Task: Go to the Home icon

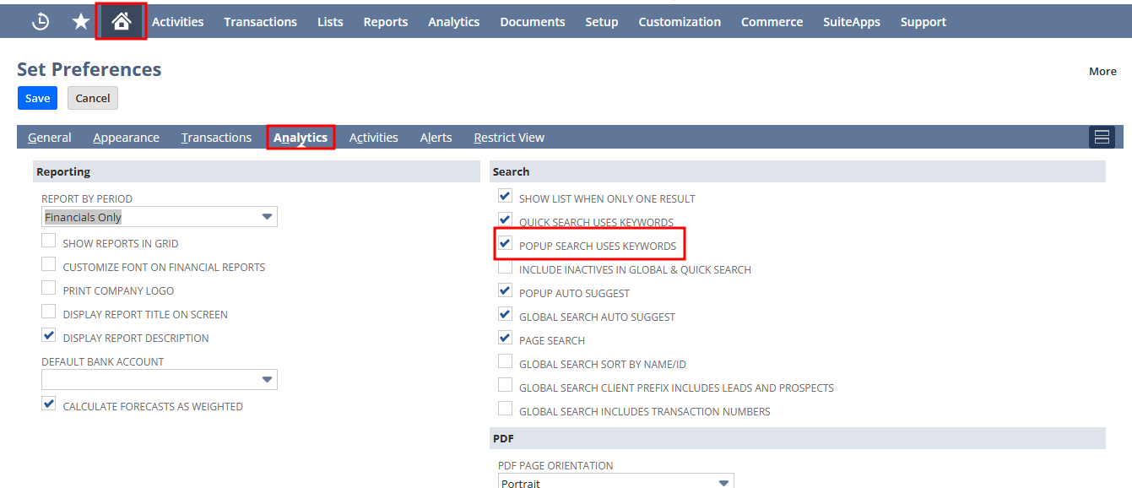Action: click(x=122, y=22)
